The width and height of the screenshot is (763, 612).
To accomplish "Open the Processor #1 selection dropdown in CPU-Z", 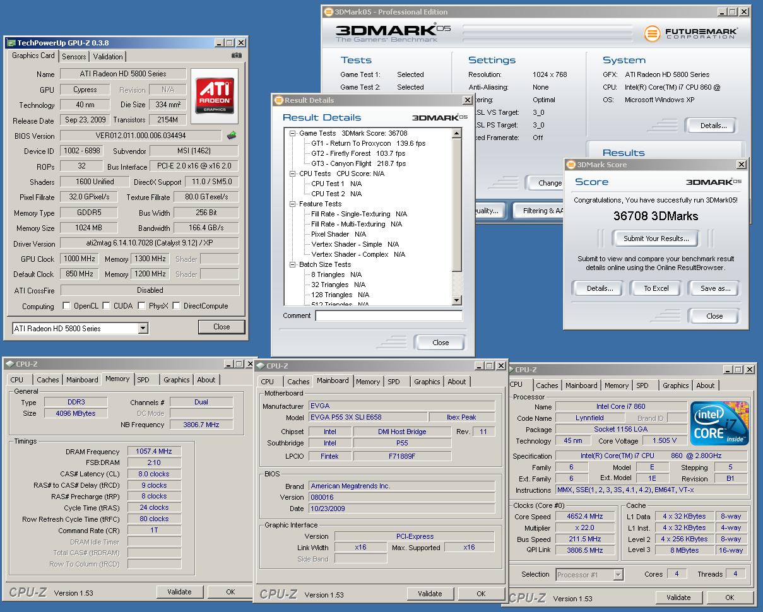I will click(618, 575).
